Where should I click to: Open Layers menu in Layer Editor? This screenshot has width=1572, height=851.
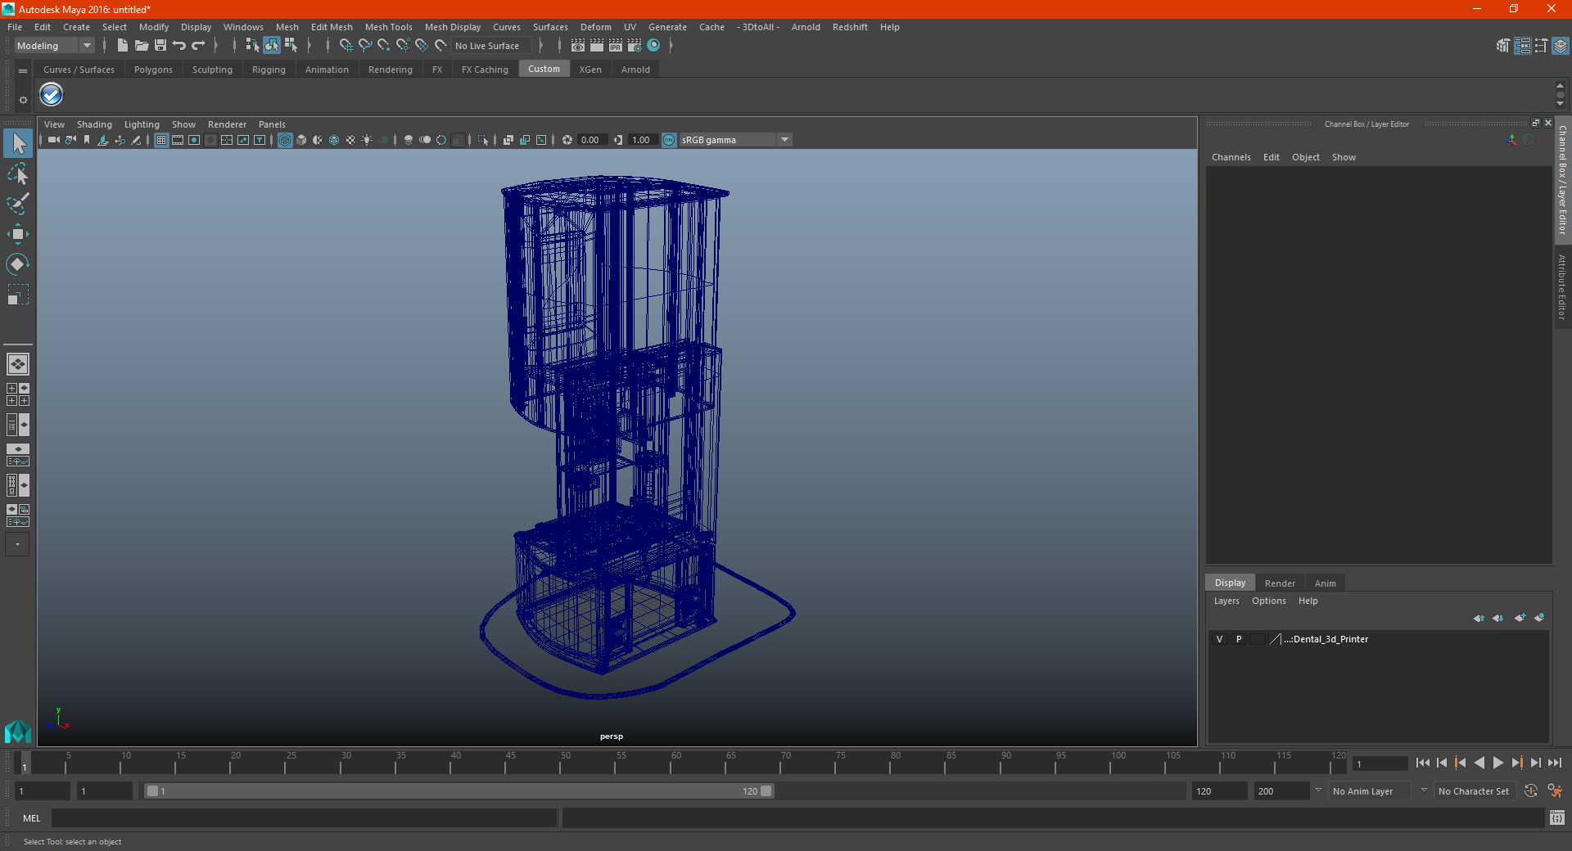pyautogui.click(x=1226, y=601)
